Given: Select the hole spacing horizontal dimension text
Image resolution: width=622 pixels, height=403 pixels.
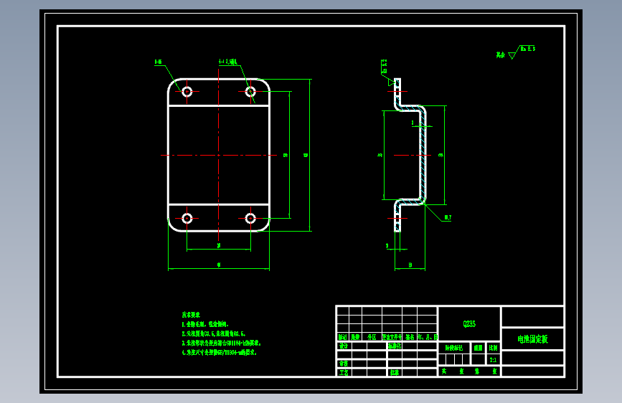Looking at the screenshot, I should coord(219,245).
